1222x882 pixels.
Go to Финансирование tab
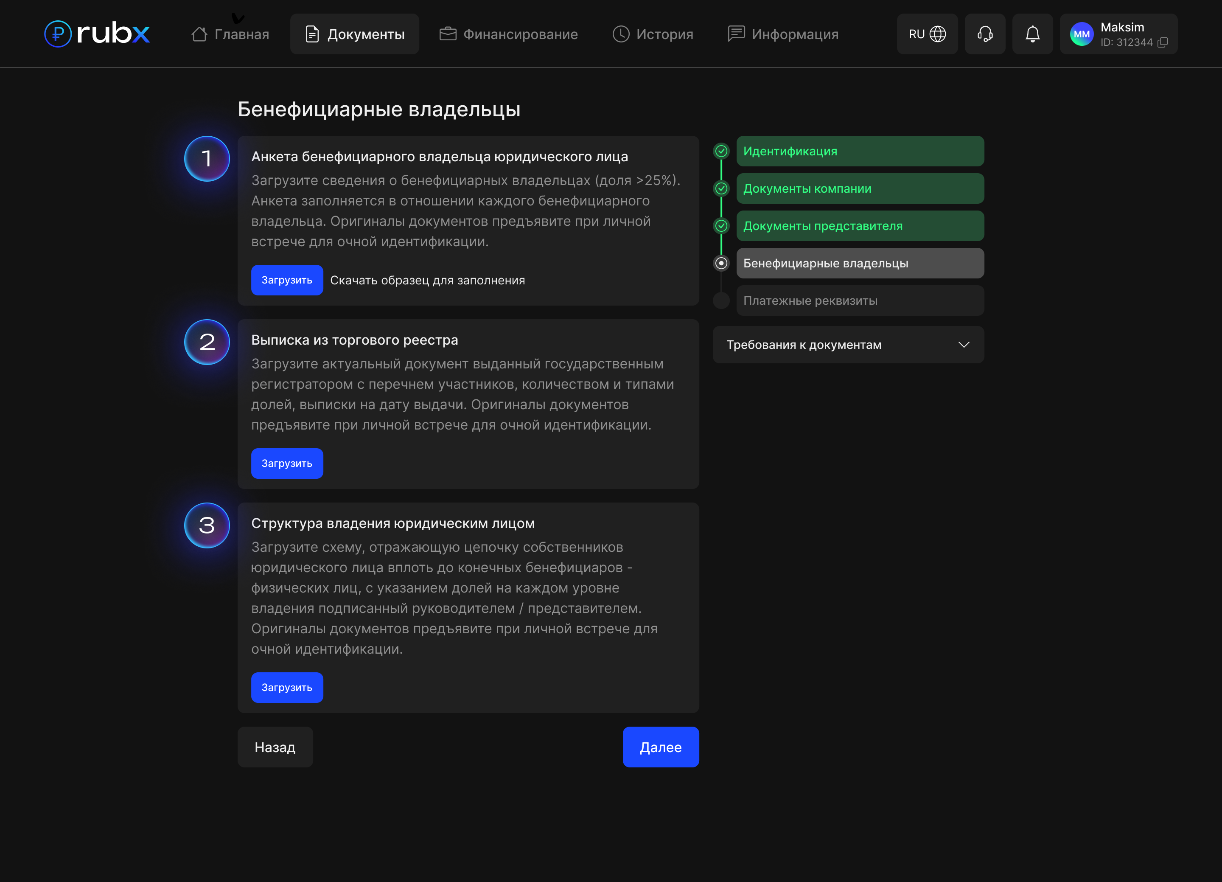(509, 34)
